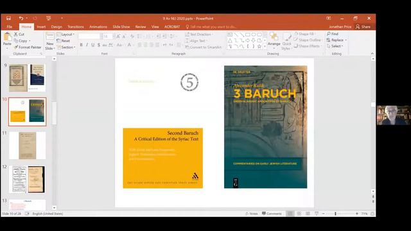This screenshot has height=231, width=411.
Task: Click Jonathan Price account name
Action: click(x=340, y=27)
